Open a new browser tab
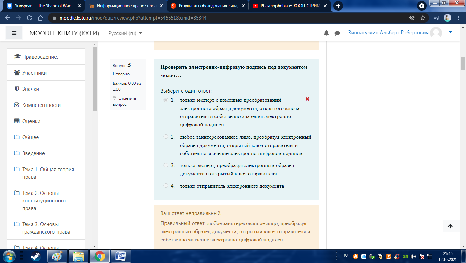Viewport: 466px width, 263px height. [x=338, y=6]
